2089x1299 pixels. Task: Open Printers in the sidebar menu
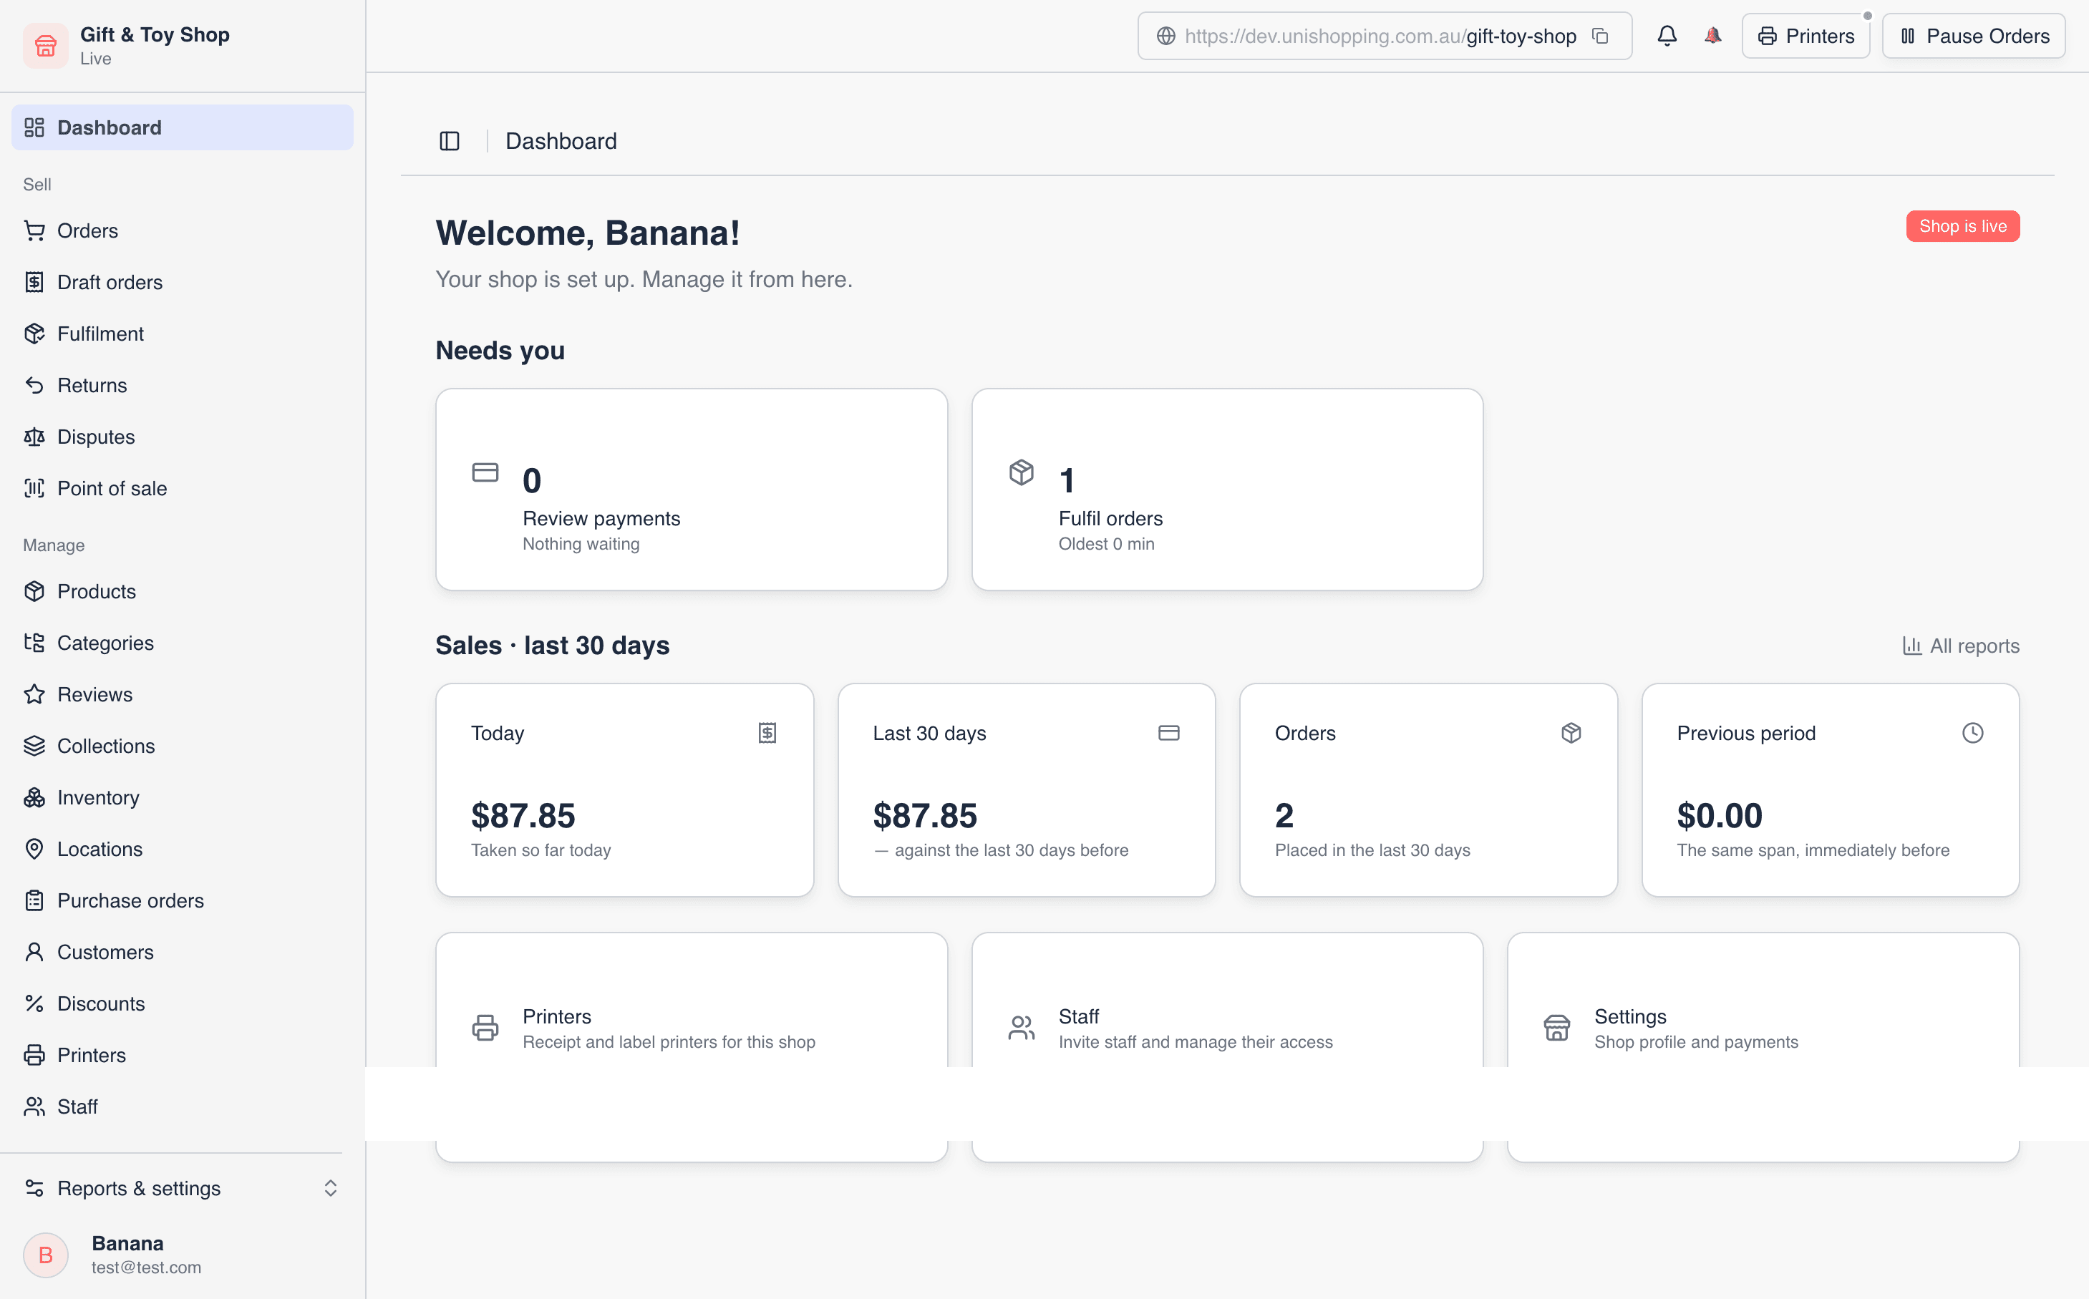182,1055
